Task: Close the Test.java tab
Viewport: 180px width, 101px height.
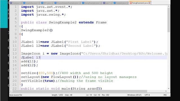Action: (x=21, y=3)
